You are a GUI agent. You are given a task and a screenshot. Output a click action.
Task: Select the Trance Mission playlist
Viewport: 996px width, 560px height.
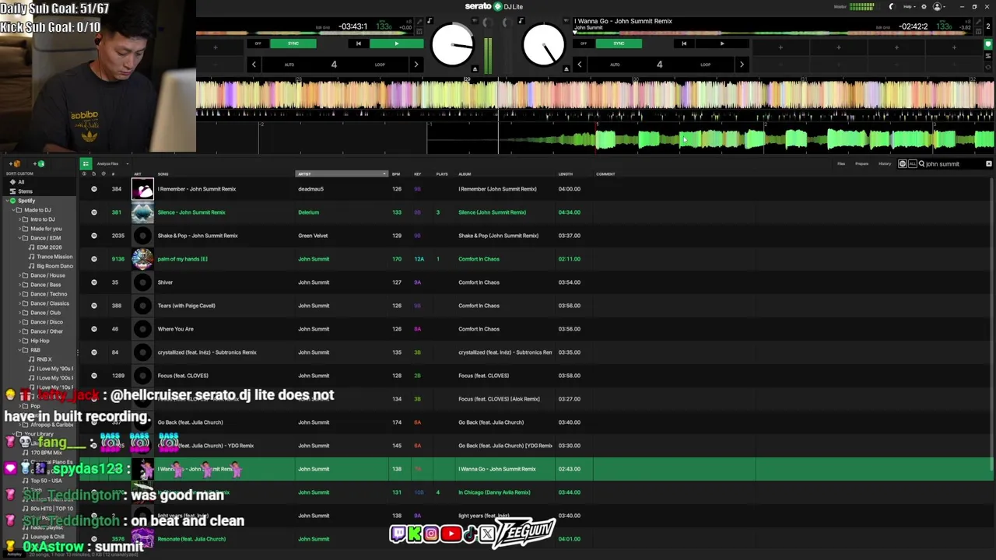coord(54,257)
